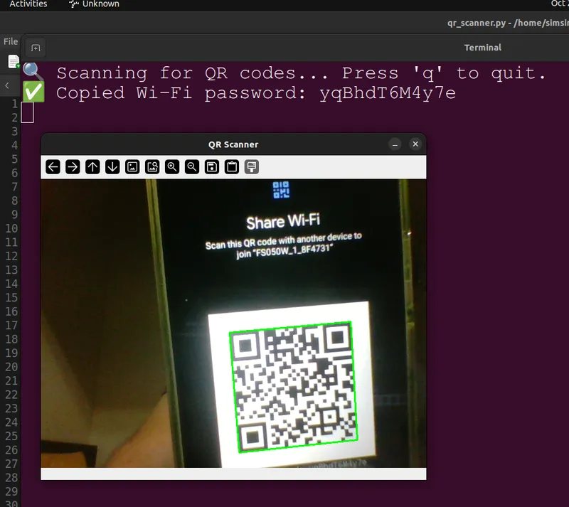Minimize the QR Scanner window
Viewport: 569px width, 507px height.
pyautogui.click(x=395, y=144)
